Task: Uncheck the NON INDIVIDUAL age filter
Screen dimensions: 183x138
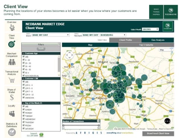Action: pyautogui.click(x=23, y=76)
